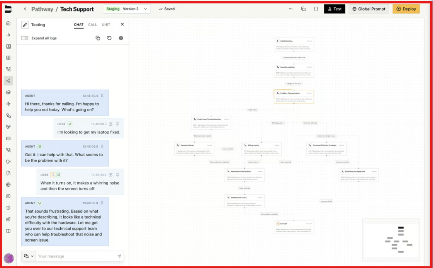Open the outbound phone call sidebar icon
Screen dimensions: 433x268
click(x=8, y=70)
